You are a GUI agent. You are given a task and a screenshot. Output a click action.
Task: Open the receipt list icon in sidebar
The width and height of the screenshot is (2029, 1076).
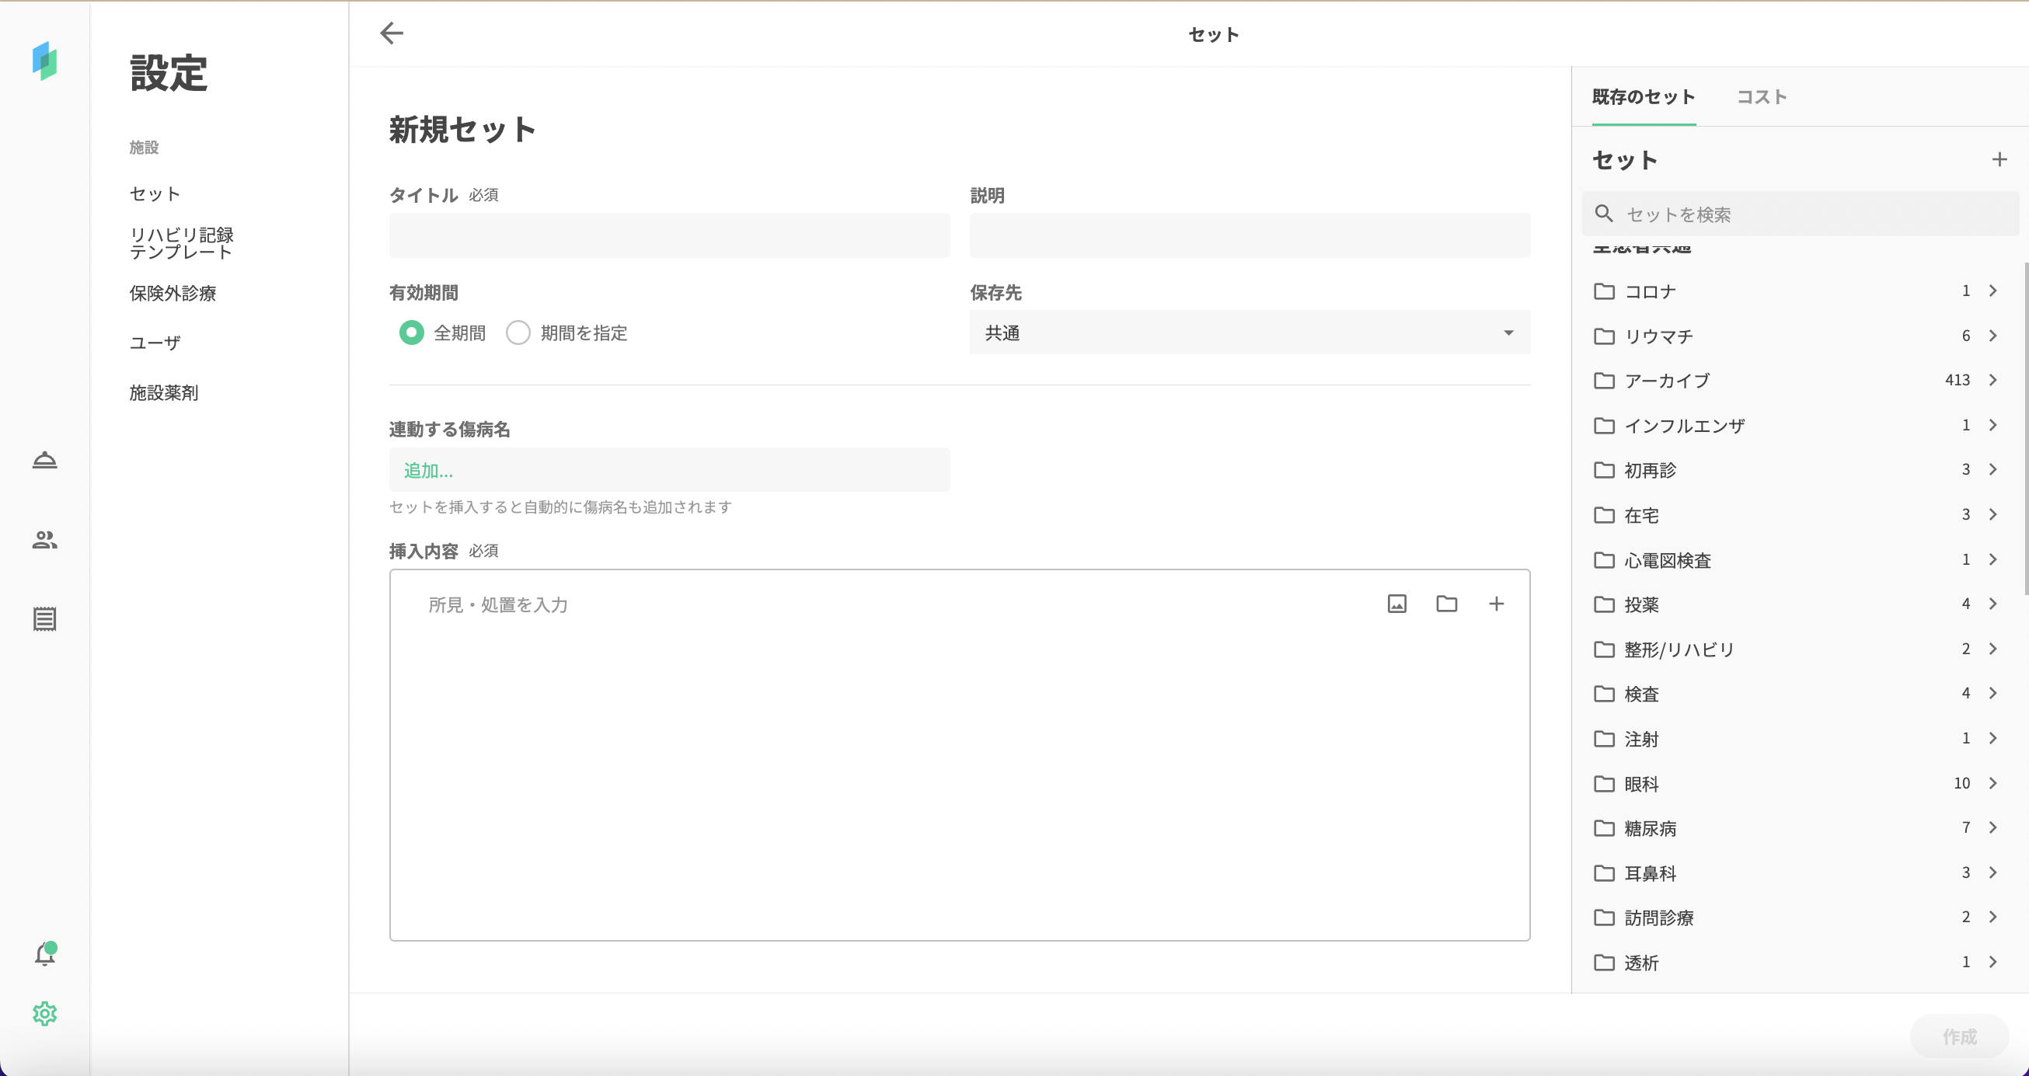point(45,619)
